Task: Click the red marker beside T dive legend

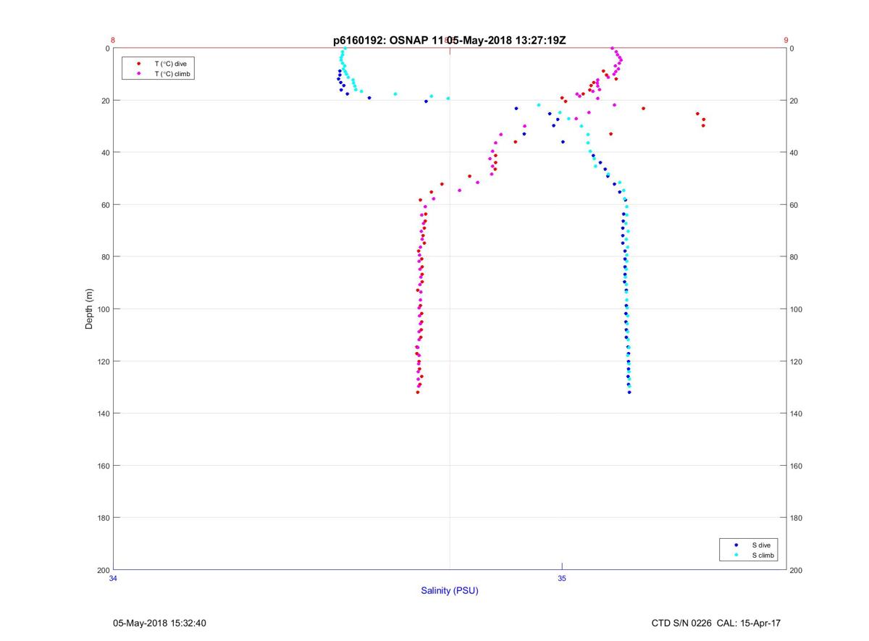Action: (x=138, y=64)
